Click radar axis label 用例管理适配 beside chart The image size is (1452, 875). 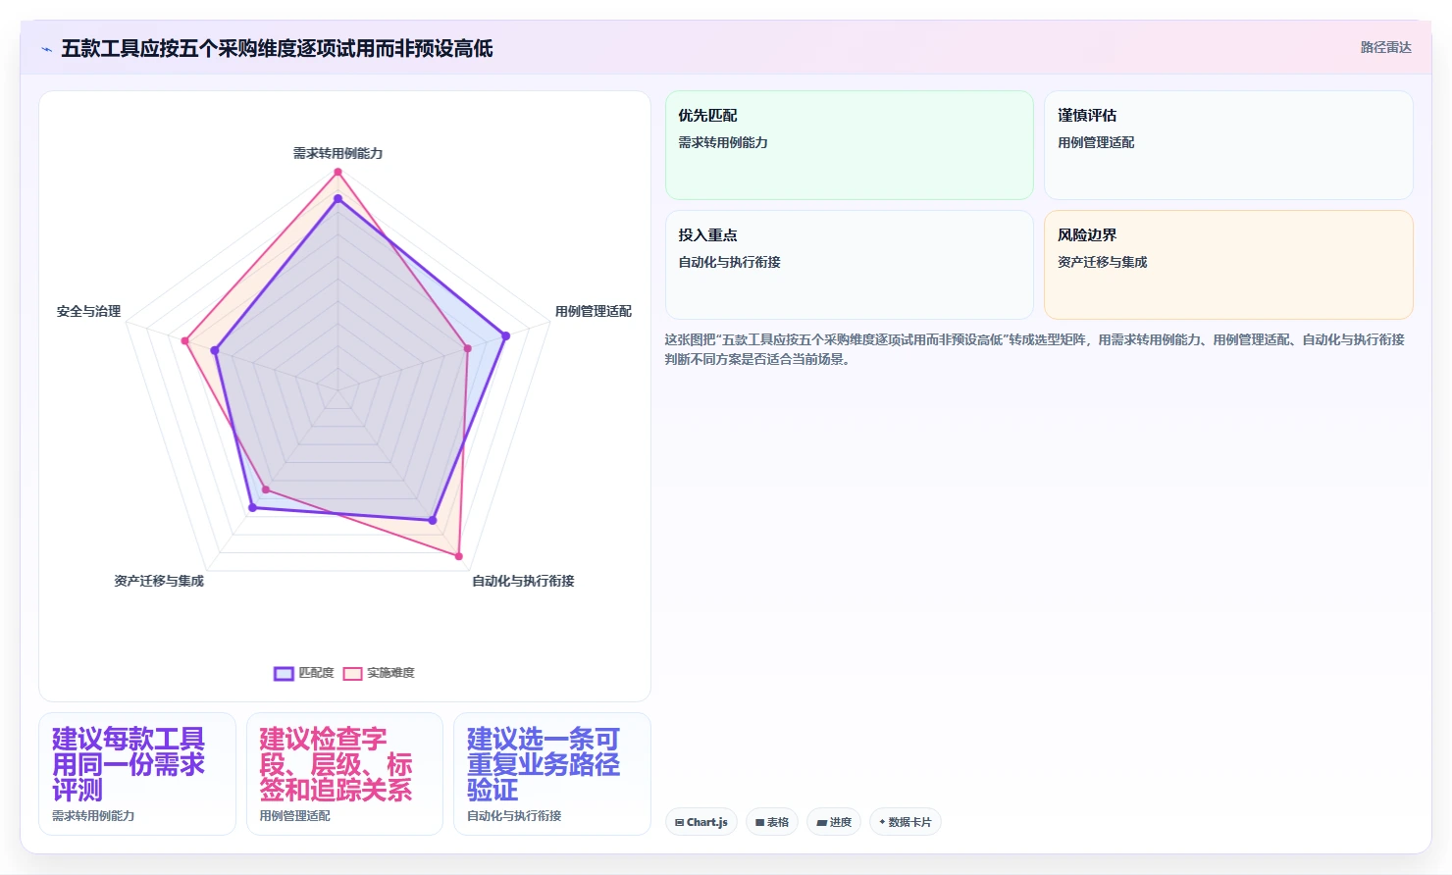(593, 311)
